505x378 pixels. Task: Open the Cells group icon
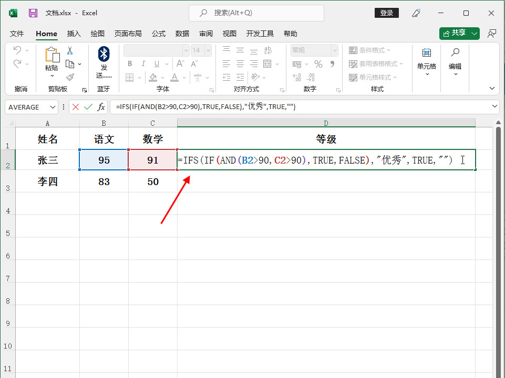[x=426, y=52]
